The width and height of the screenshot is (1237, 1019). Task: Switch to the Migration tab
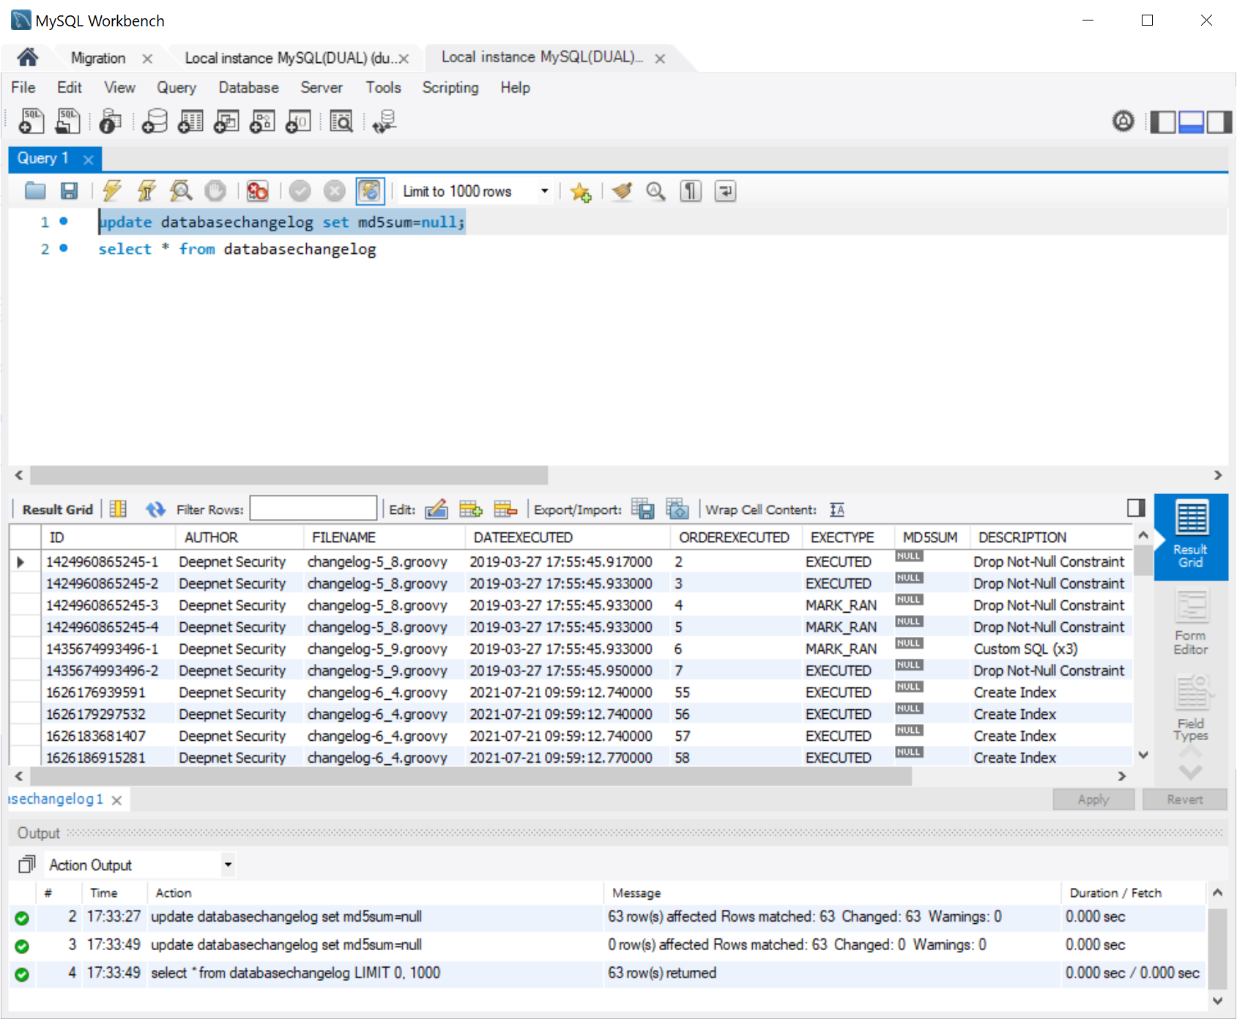pyautogui.click(x=98, y=58)
